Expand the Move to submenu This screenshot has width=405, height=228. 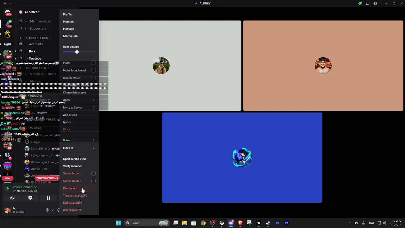pyautogui.click(x=79, y=148)
